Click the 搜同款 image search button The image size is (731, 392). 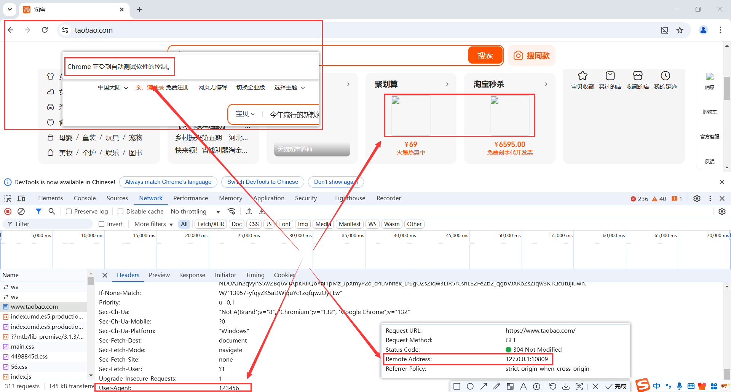[x=531, y=56]
